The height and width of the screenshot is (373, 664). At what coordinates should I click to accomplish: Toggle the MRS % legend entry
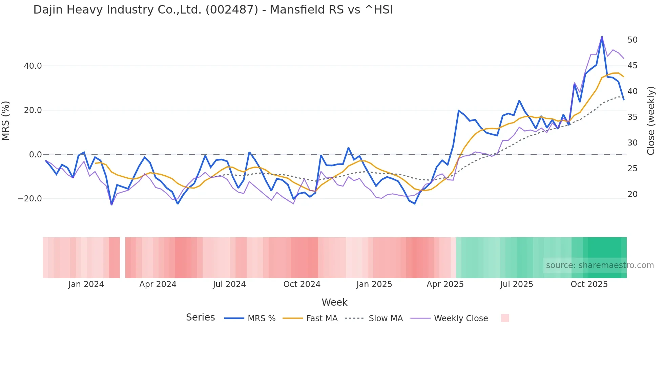coord(250,319)
